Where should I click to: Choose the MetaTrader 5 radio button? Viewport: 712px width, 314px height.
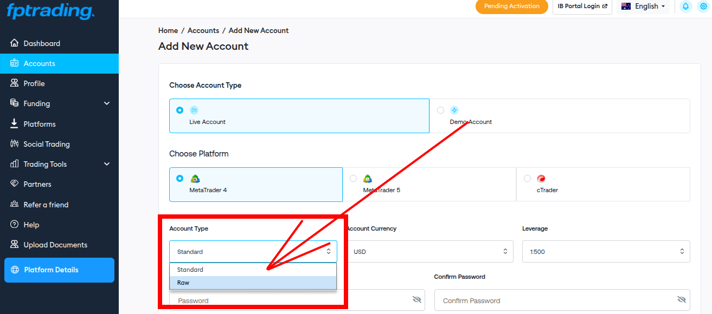354,178
